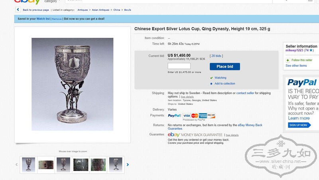Open the Bowls breadcrumb category
Image resolution: width=319 pixels, height=180 pixels.
pyautogui.click(x=127, y=10)
